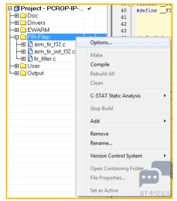
Task: Click the C-STAT Static Analysis submenu arrow
Action: coord(165,96)
